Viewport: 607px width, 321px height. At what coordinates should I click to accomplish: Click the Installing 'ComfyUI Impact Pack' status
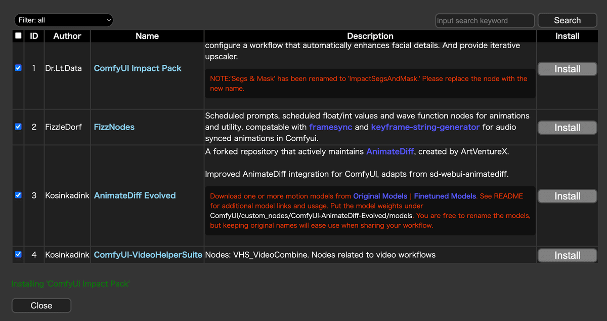70,284
